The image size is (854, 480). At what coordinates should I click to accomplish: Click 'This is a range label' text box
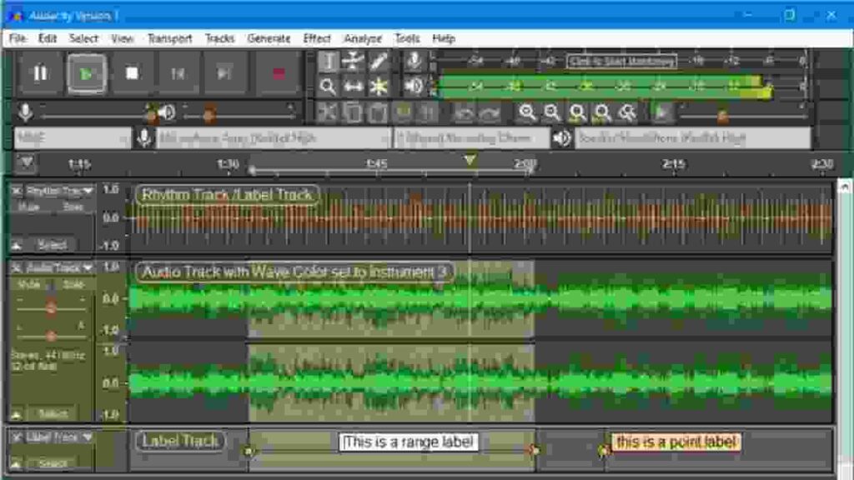409,442
